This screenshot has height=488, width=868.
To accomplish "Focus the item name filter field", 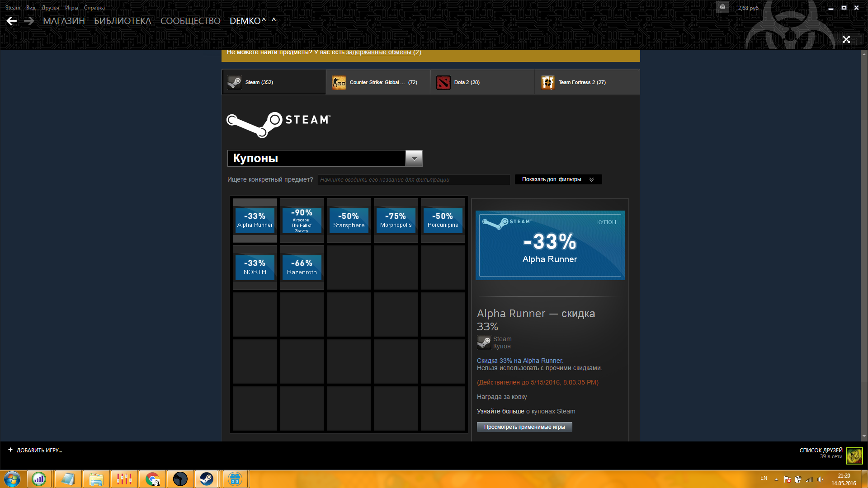I will pos(414,180).
